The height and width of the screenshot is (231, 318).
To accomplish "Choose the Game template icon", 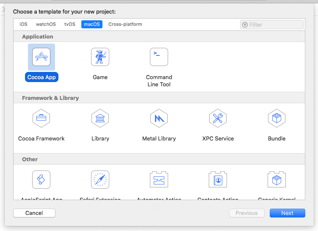I will point(100,57).
